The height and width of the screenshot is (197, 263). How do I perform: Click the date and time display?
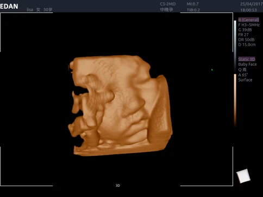point(252,7)
